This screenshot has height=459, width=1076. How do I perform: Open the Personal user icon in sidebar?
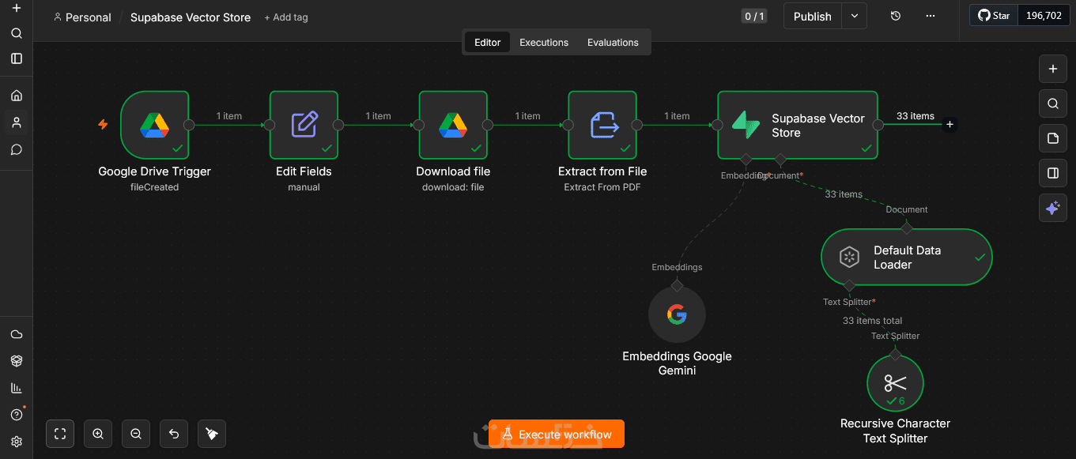point(17,122)
